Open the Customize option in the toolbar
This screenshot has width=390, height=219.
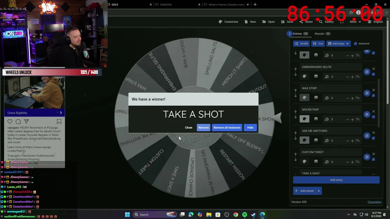pyautogui.click(x=228, y=22)
